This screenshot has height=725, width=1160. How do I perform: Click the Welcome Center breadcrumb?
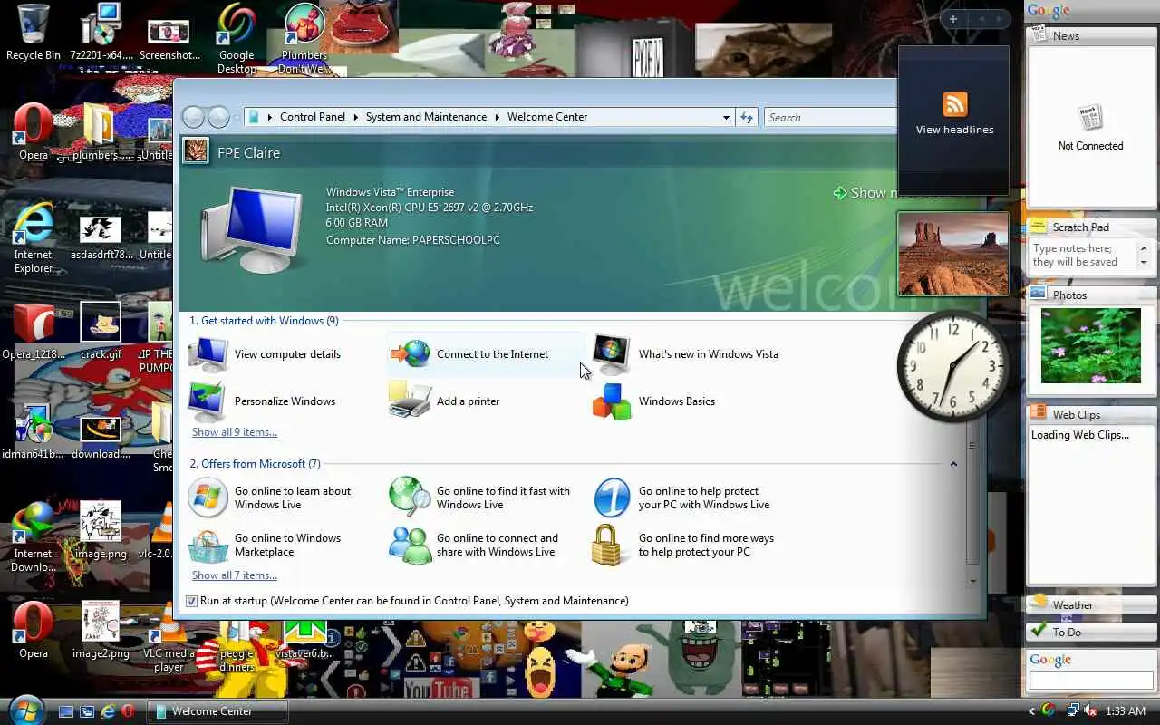[547, 117]
